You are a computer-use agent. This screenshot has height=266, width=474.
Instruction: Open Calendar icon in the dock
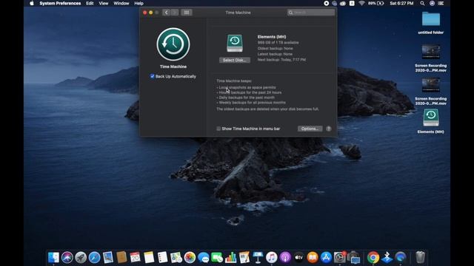click(x=135, y=258)
